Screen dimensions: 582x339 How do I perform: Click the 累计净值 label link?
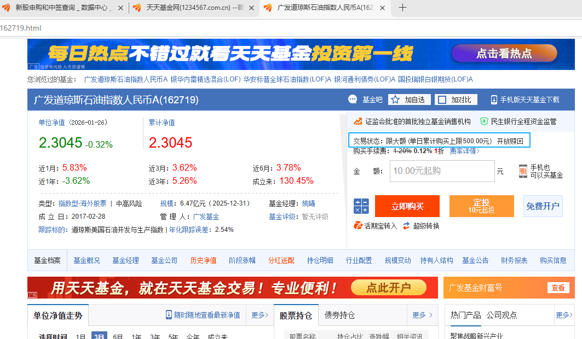162,122
